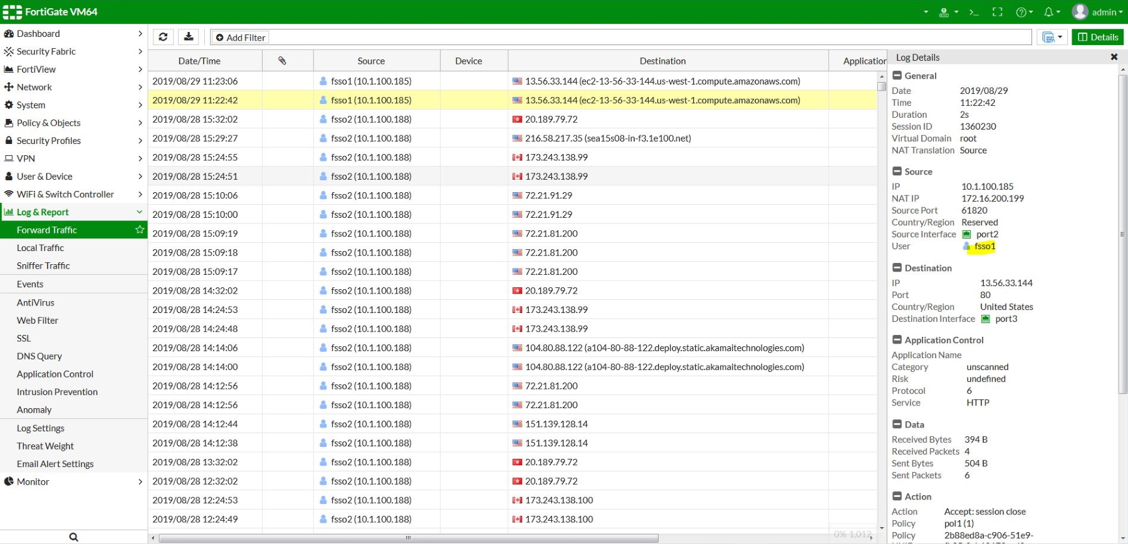Toggle the Details panel button
The height and width of the screenshot is (544, 1128).
[1097, 37]
